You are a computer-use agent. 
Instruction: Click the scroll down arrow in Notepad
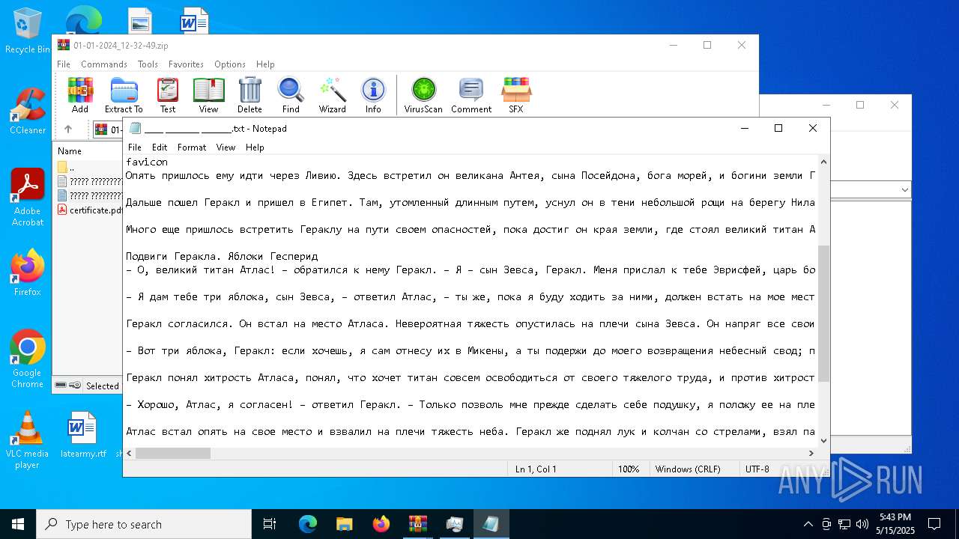click(x=823, y=441)
